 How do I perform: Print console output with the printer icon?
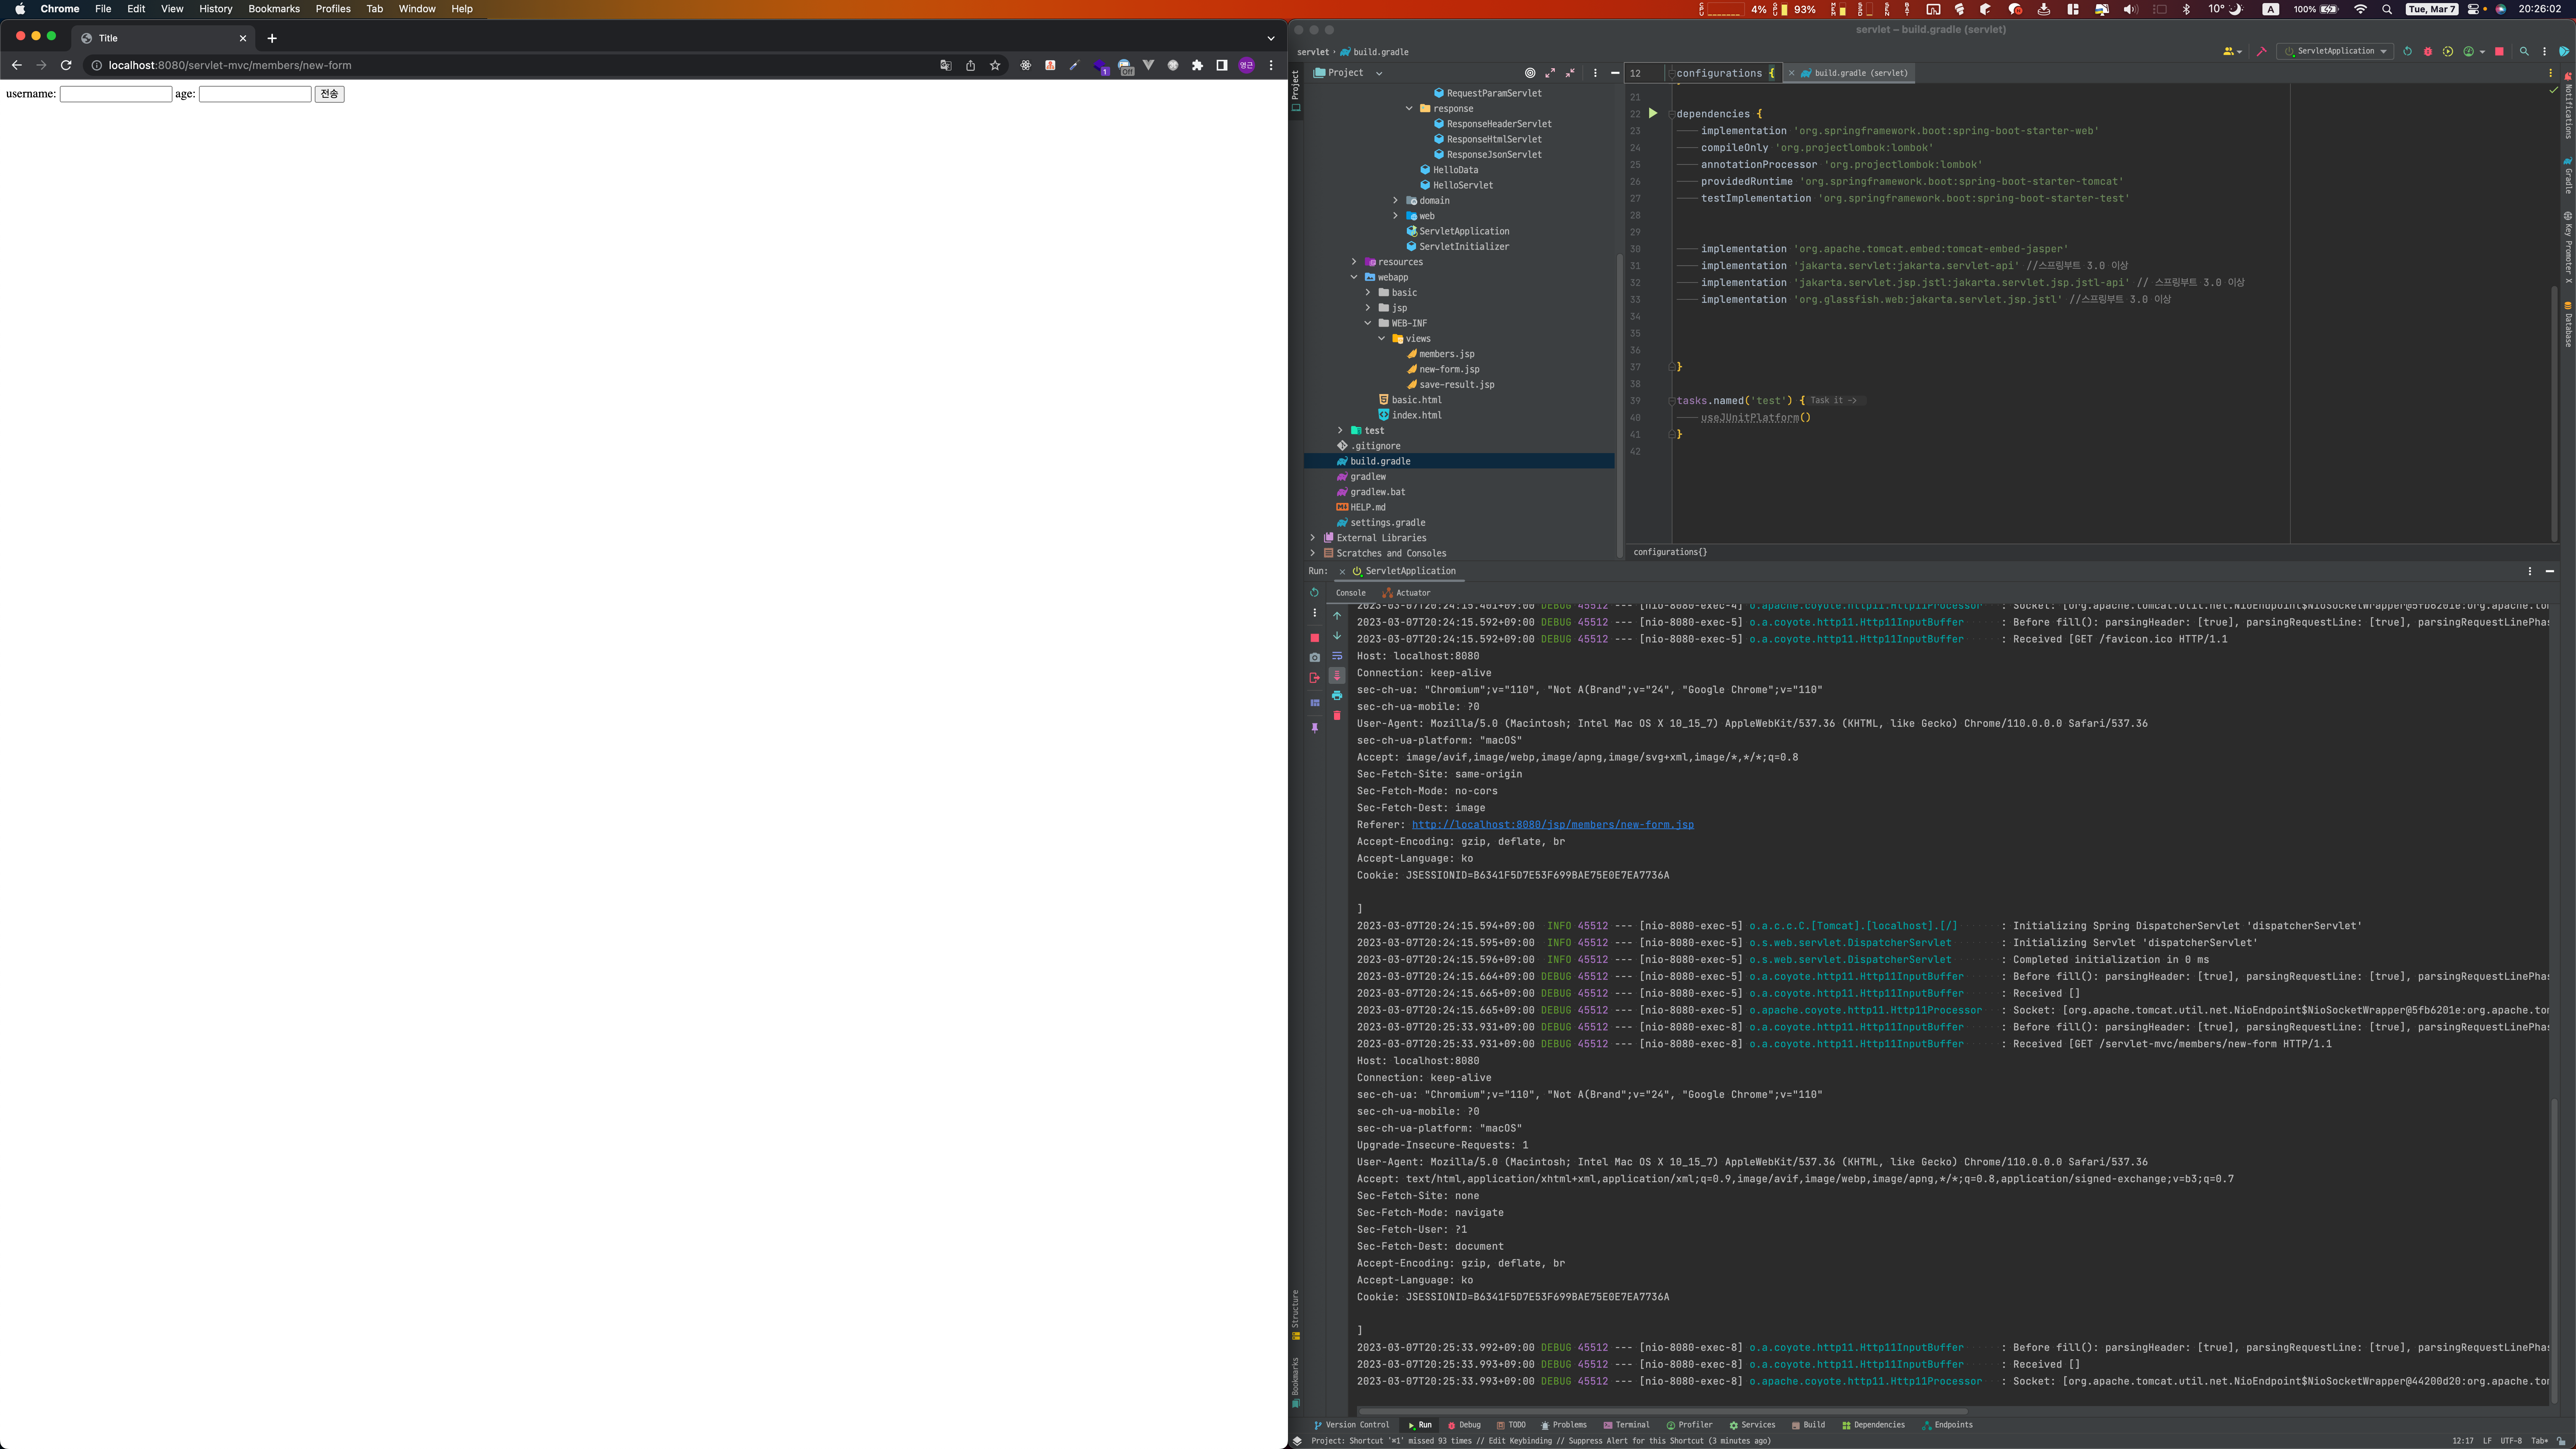click(1337, 696)
